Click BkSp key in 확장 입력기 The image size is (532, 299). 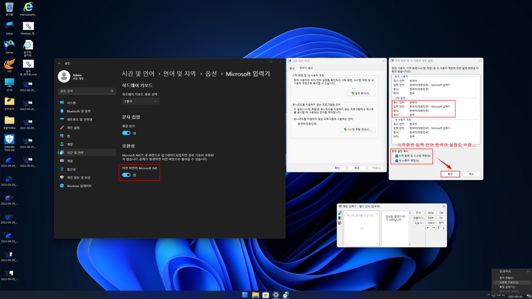(x=431, y=213)
